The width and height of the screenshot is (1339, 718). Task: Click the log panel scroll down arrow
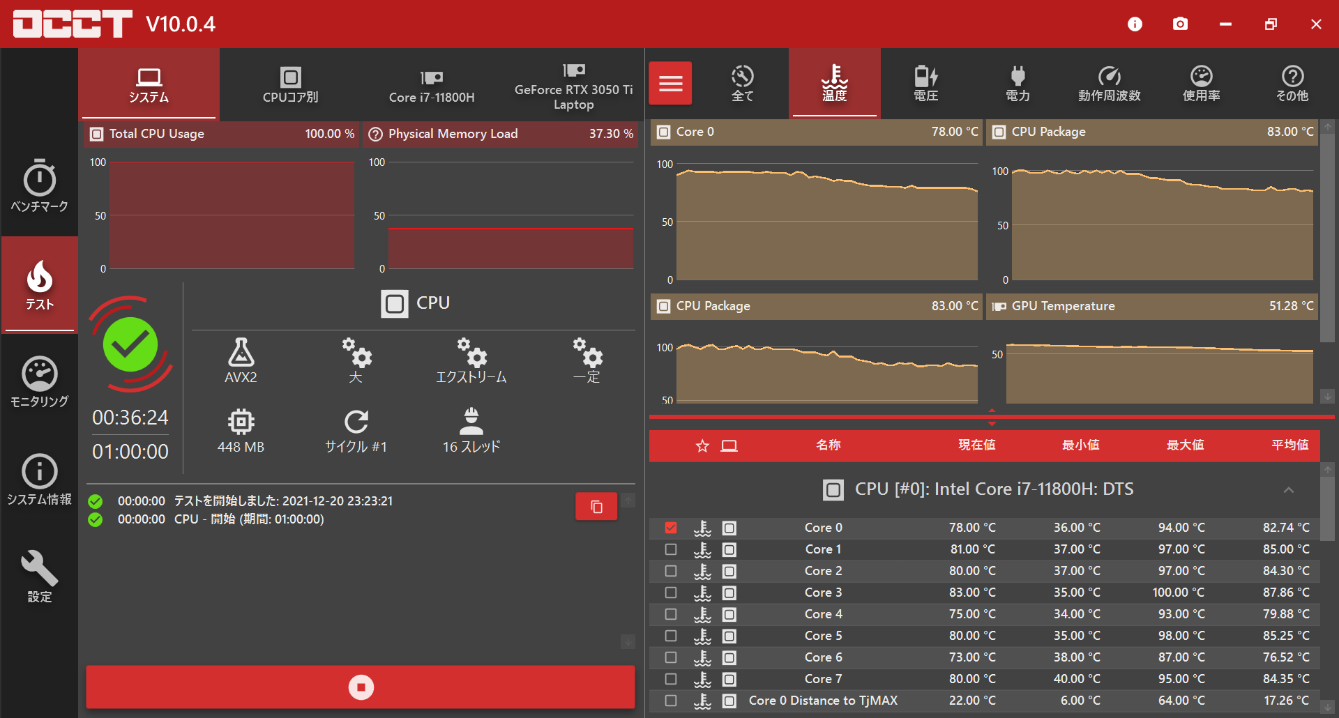click(628, 641)
